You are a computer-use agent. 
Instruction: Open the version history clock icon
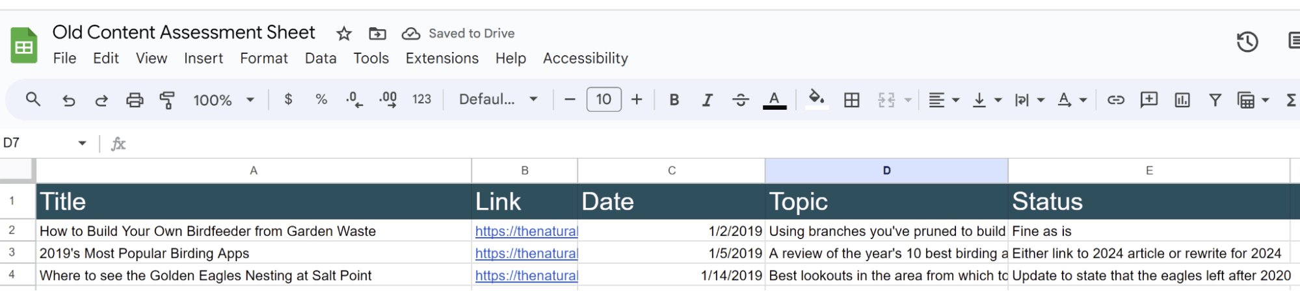1247,42
